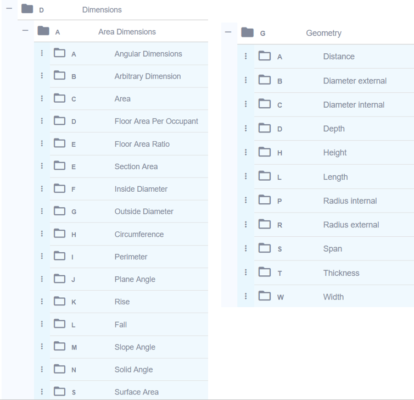Select the Inside Diameter item
The width and height of the screenshot is (414, 400).
tap(129, 189)
